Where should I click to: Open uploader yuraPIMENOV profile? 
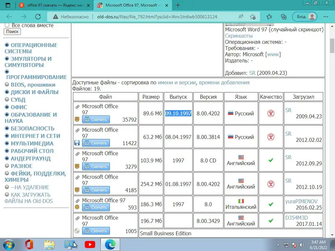[301, 201]
